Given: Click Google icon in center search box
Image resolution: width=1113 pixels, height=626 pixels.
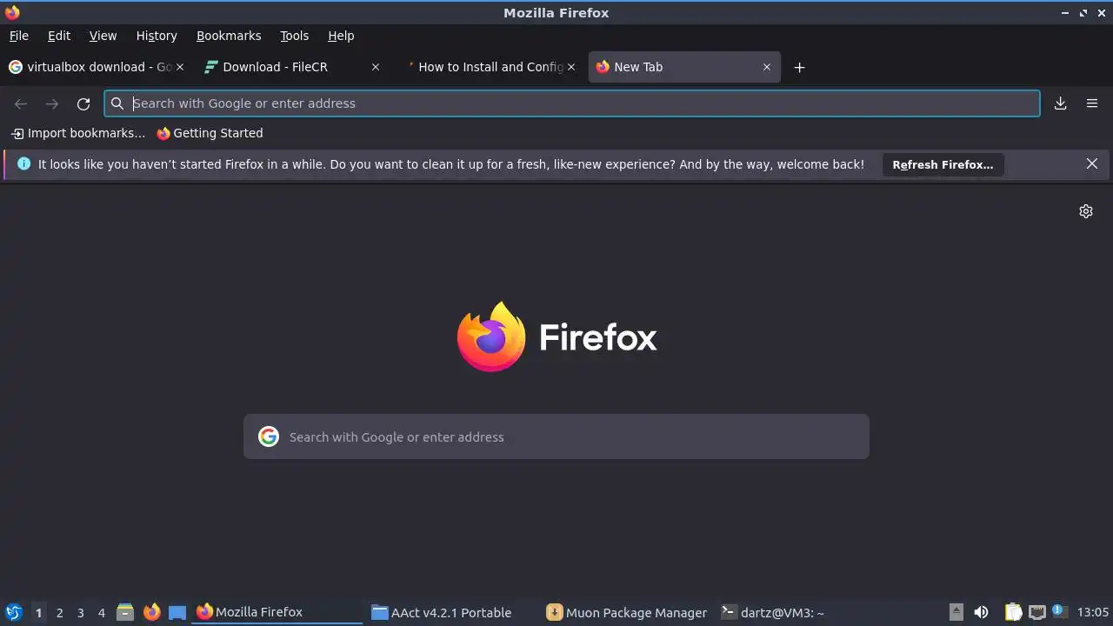Looking at the screenshot, I should click(269, 436).
